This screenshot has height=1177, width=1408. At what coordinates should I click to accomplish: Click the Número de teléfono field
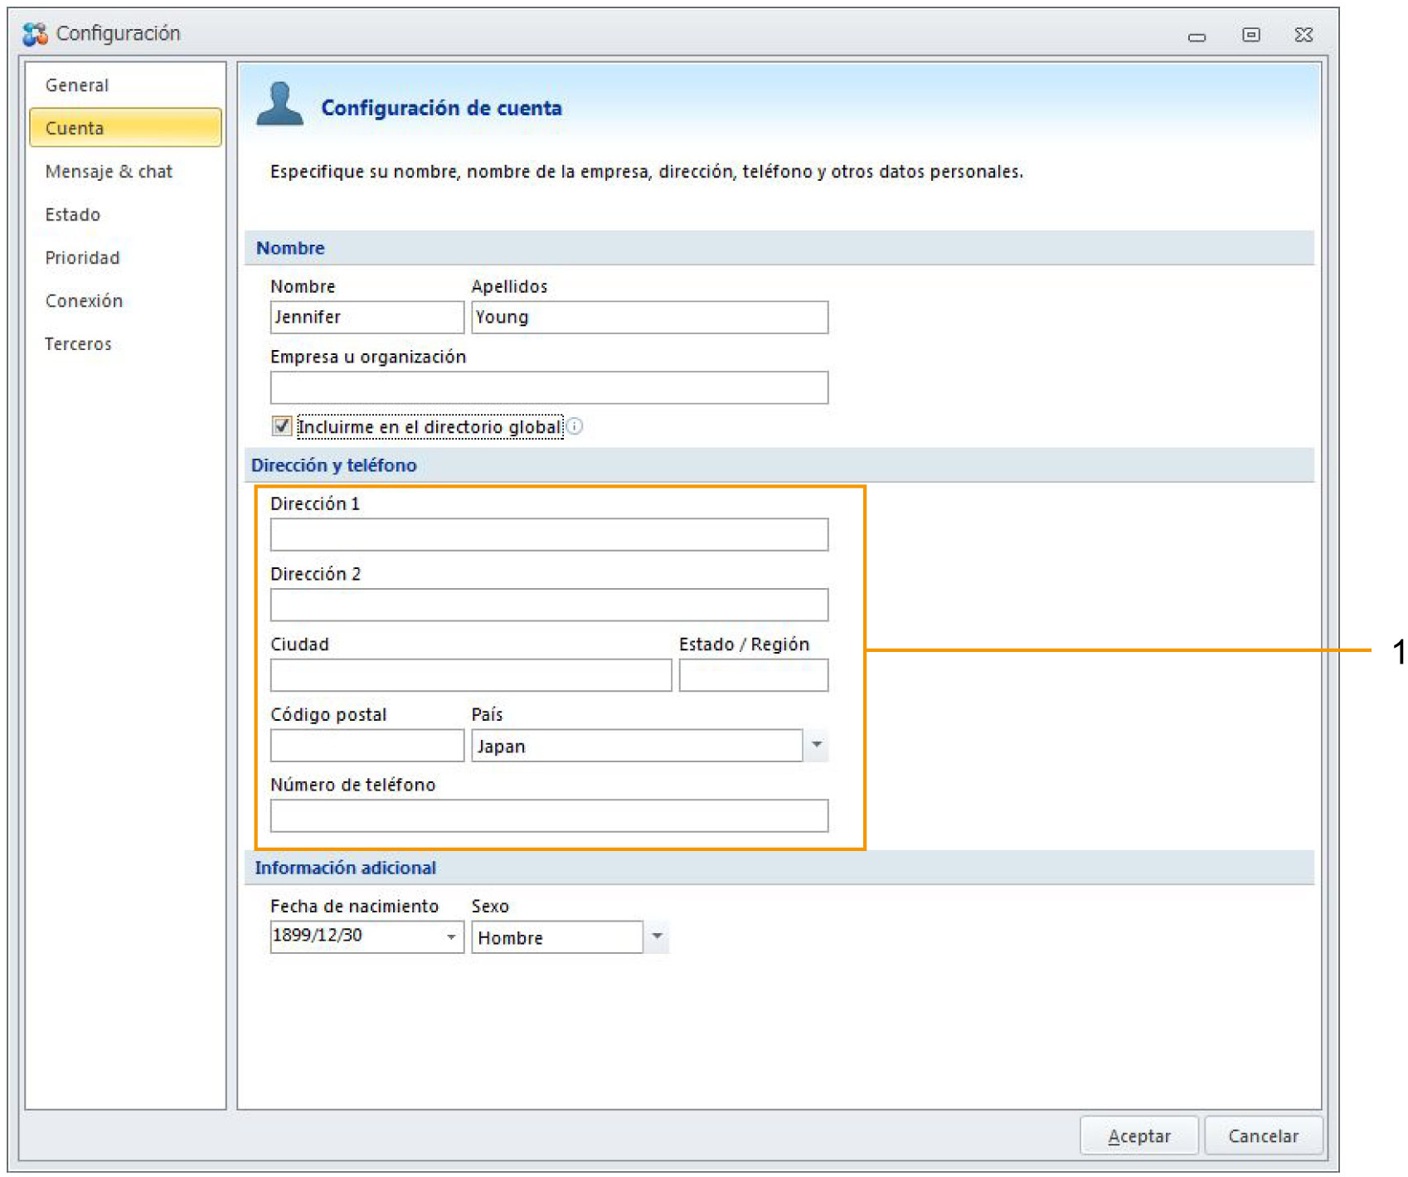[x=549, y=815]
